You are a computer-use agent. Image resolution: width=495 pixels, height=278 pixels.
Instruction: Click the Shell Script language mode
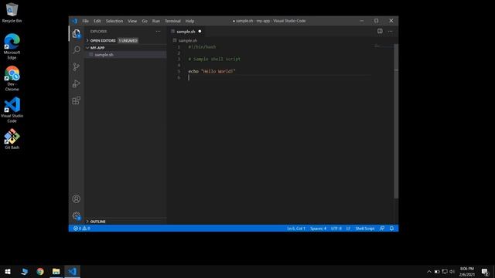(365, 229)
